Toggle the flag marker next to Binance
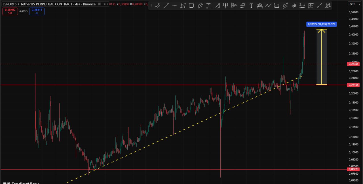 click(99, 4)
